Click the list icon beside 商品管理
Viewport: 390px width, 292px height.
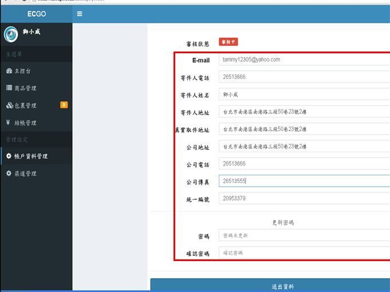(9, 88)
